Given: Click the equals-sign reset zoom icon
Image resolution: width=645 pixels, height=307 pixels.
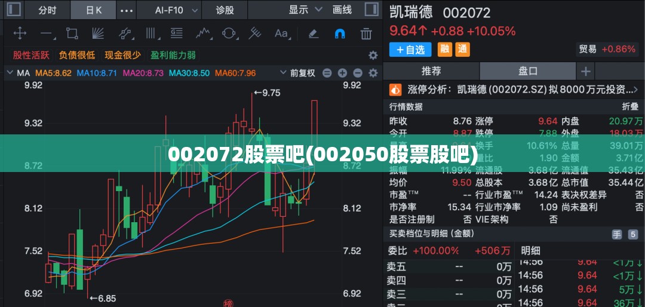Looking at the screenshot, I should 327,73.
